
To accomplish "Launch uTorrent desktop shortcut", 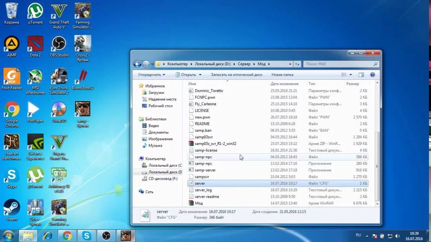I will 35,14.
